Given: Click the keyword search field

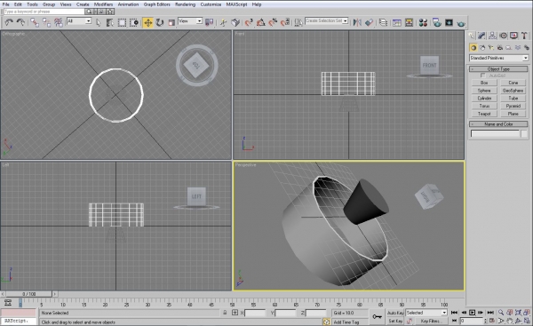Looking at the screenshot, I should click(x=44, y=12).
